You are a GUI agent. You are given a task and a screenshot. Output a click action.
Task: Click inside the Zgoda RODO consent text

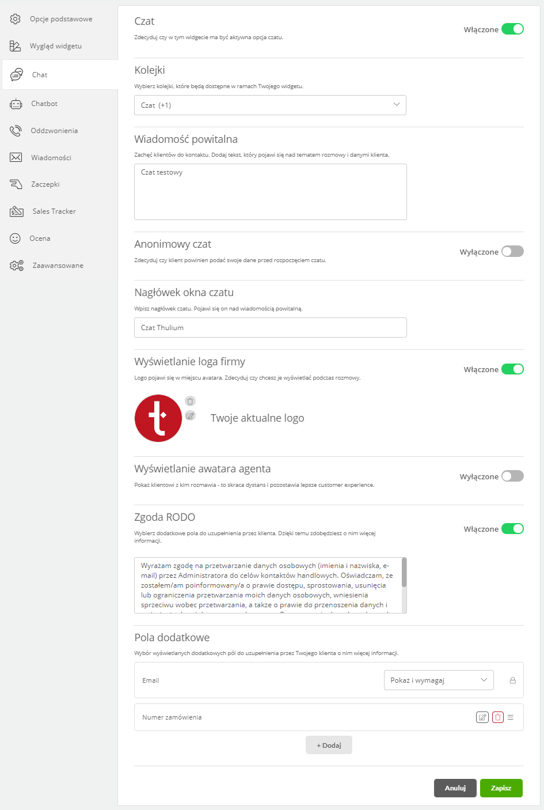coord(268,585)
